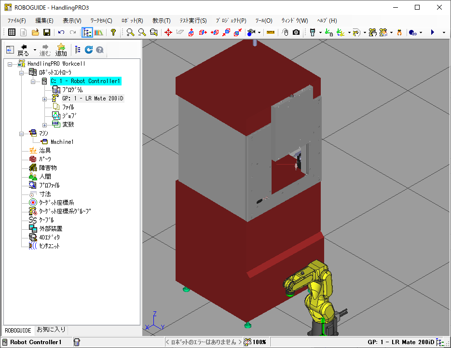Click the red center view arrows icon
Image resolution: width=451 pixels, height=348 pixels.
coord(168,32)
